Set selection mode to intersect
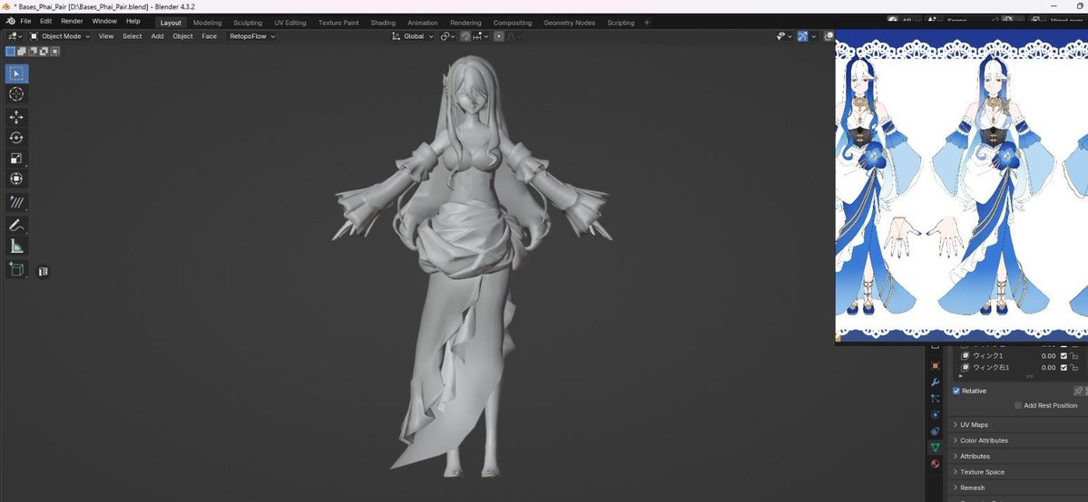 pos(54,51)
